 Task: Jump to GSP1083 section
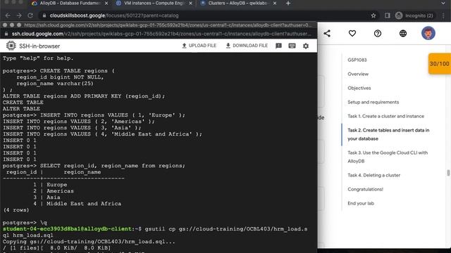click(x=357, y=60)
